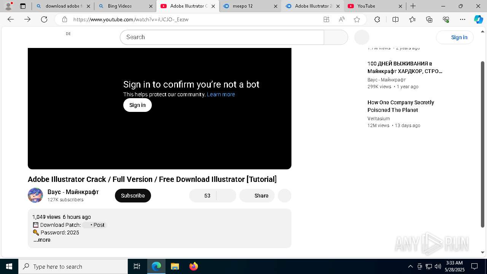
Task: Close the YouTube tab
Action: 400,6
